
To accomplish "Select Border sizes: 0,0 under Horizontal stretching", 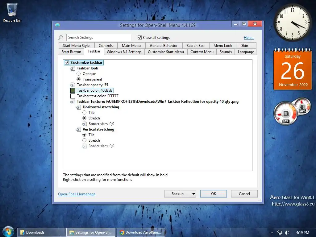I will (x=101, y=124).
